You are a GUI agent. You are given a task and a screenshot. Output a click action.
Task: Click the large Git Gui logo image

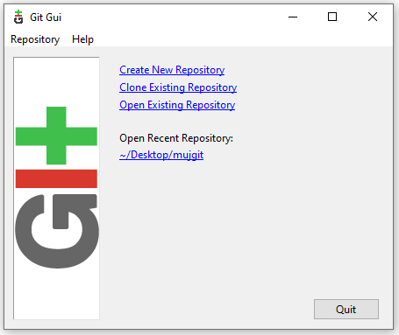[x=56, y=188]
